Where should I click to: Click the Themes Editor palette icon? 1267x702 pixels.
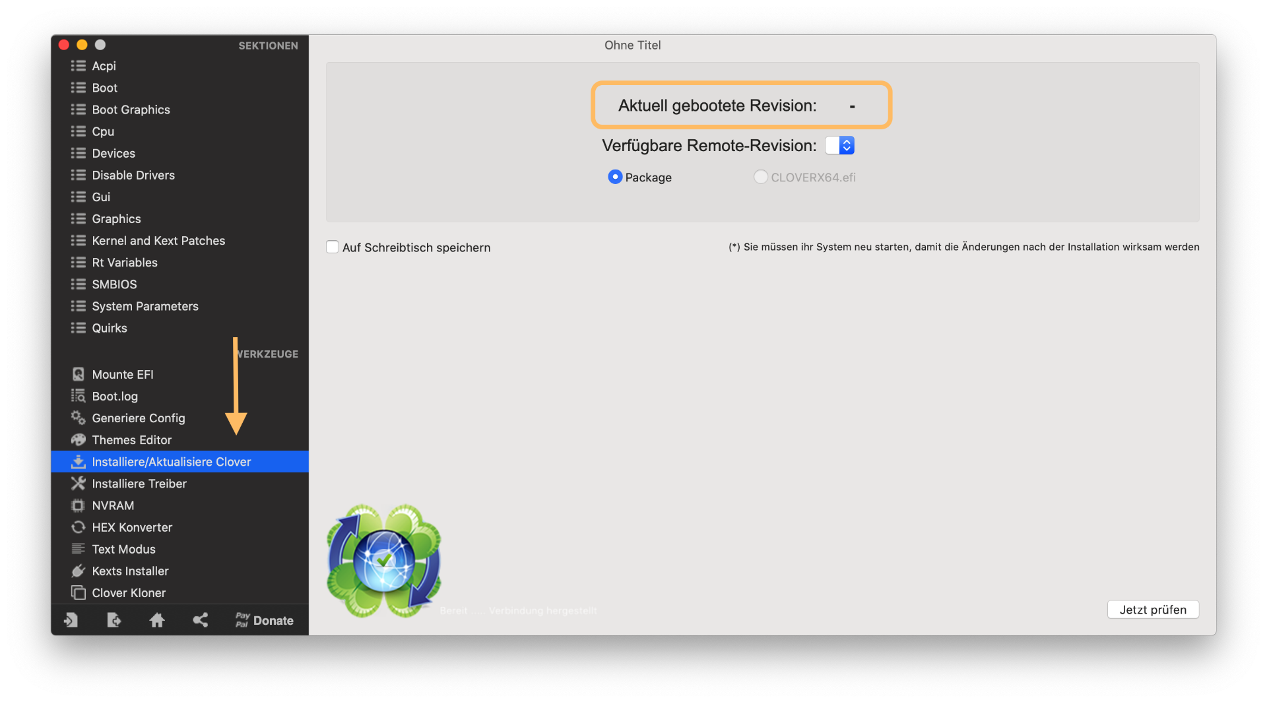click(79, 439)
